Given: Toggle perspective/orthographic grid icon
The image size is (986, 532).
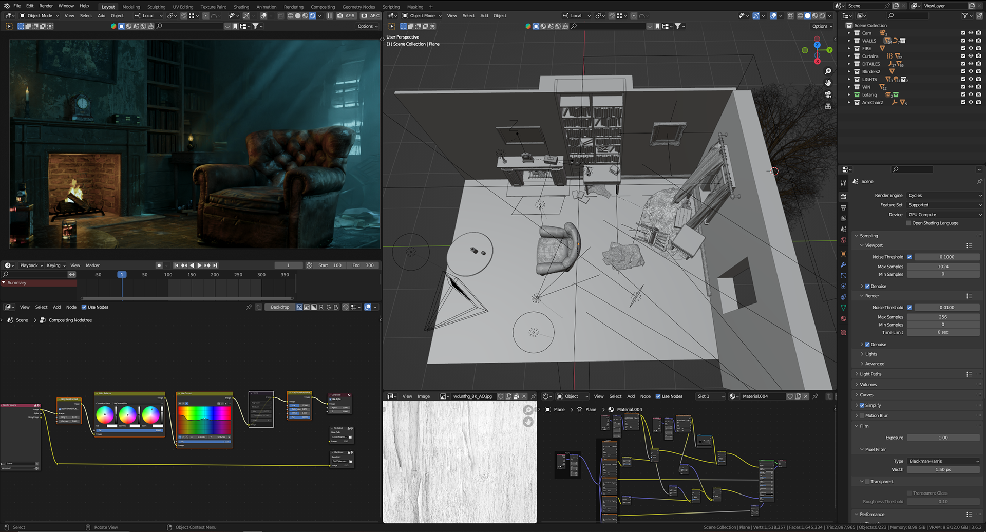Looking at the screenshot, I should pos(828,106).
